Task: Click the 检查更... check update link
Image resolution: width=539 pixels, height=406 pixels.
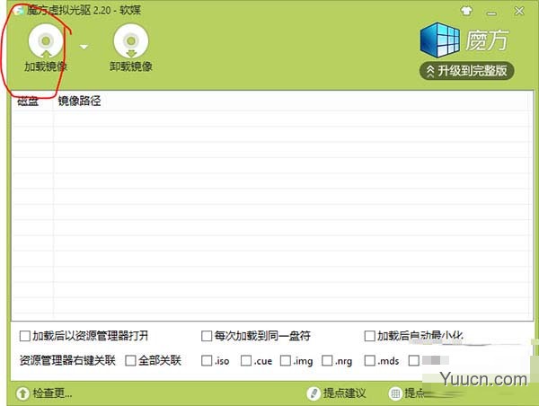Action: tap(52, 393)
